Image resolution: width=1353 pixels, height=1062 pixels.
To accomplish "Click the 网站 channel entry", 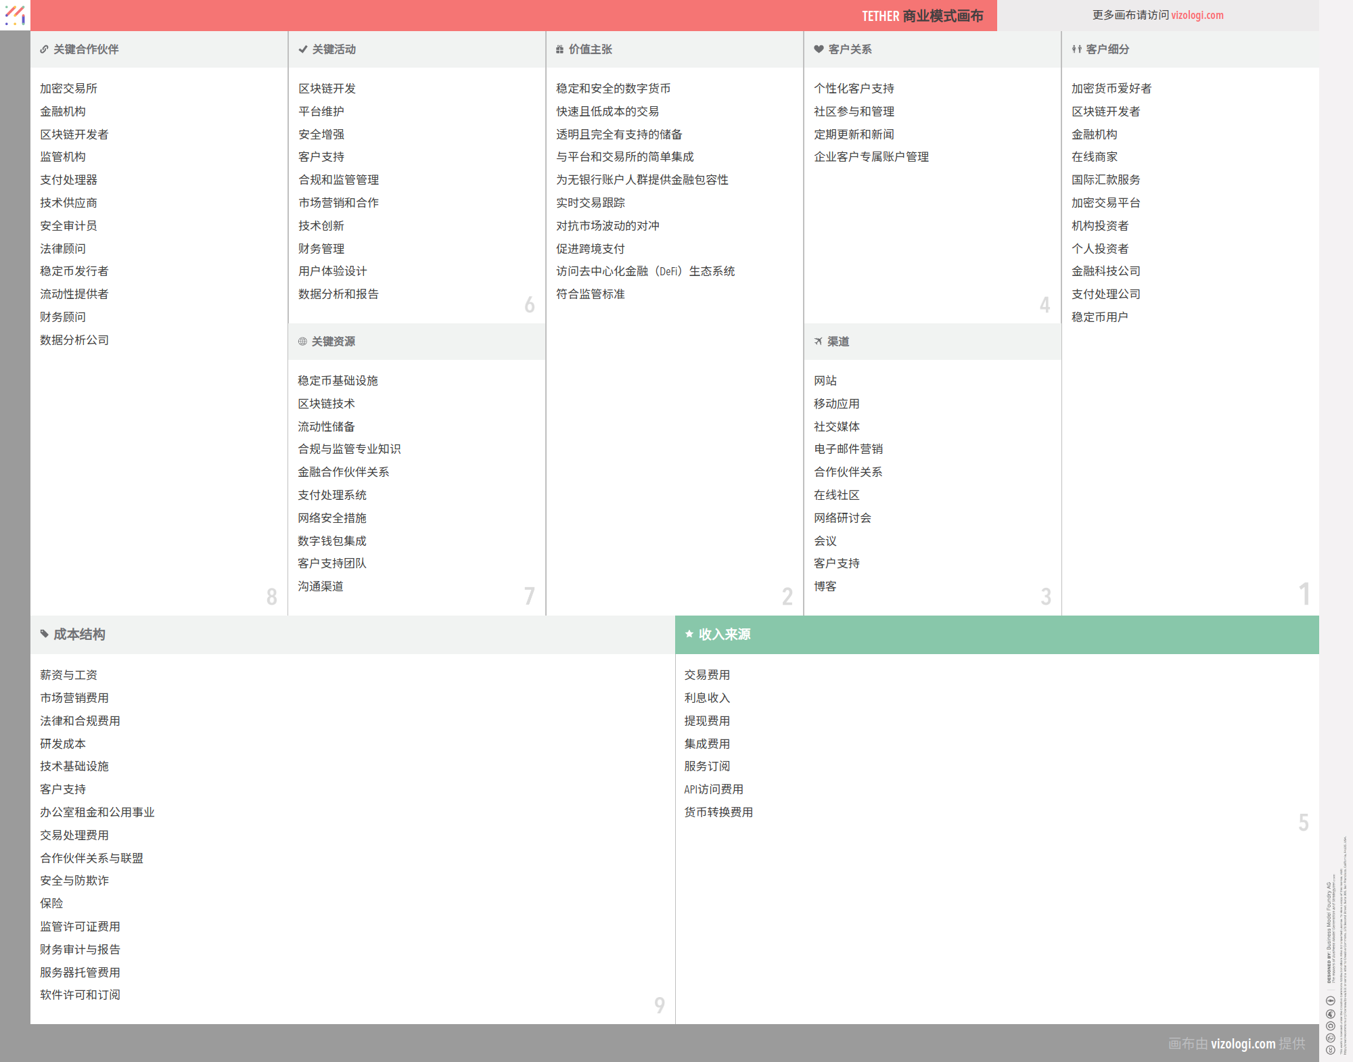I will pyautogui.click(x=825, y=381).
